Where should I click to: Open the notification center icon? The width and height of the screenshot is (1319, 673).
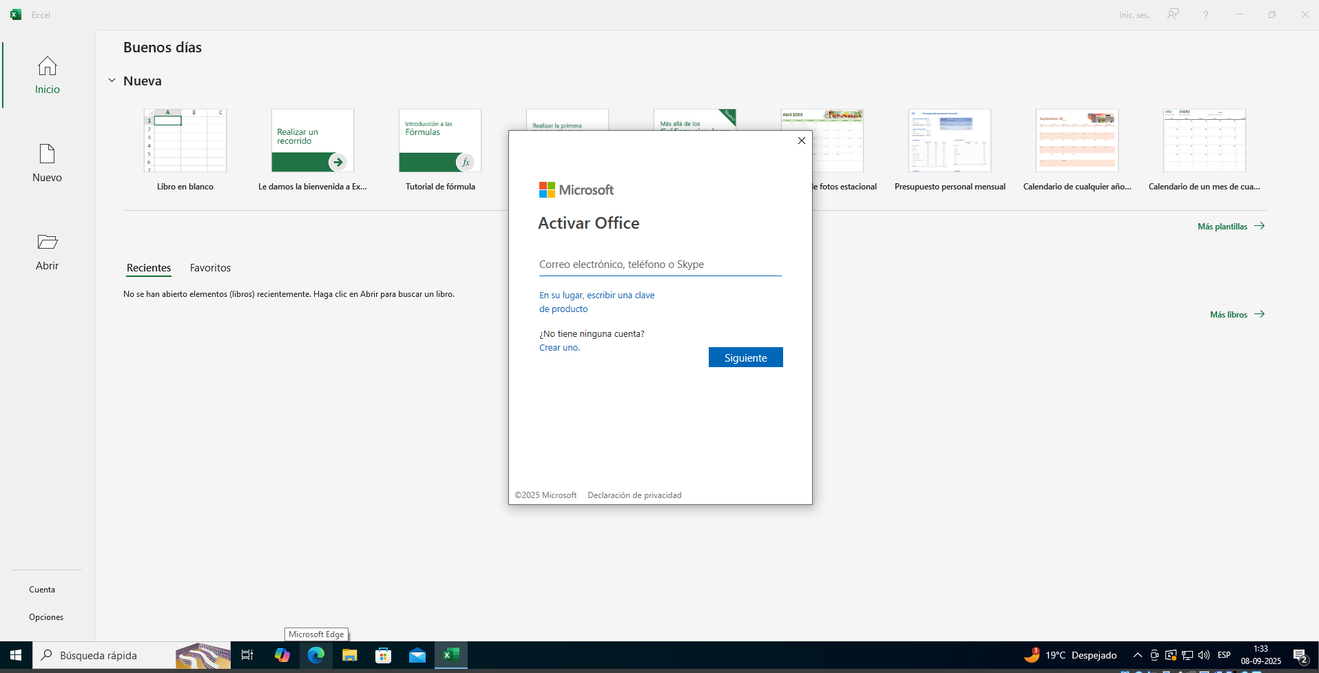1300,655
